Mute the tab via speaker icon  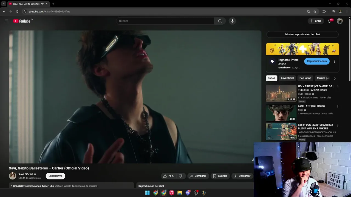point(42,4)
